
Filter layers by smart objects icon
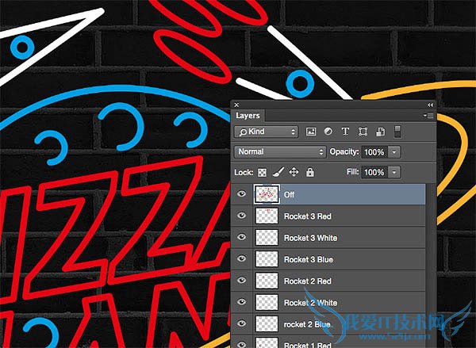coord(380,132)
